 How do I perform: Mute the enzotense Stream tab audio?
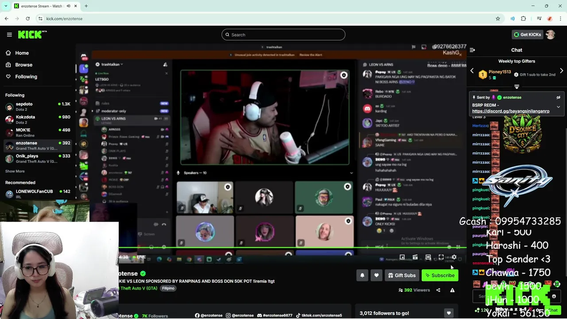pos(69,6)
